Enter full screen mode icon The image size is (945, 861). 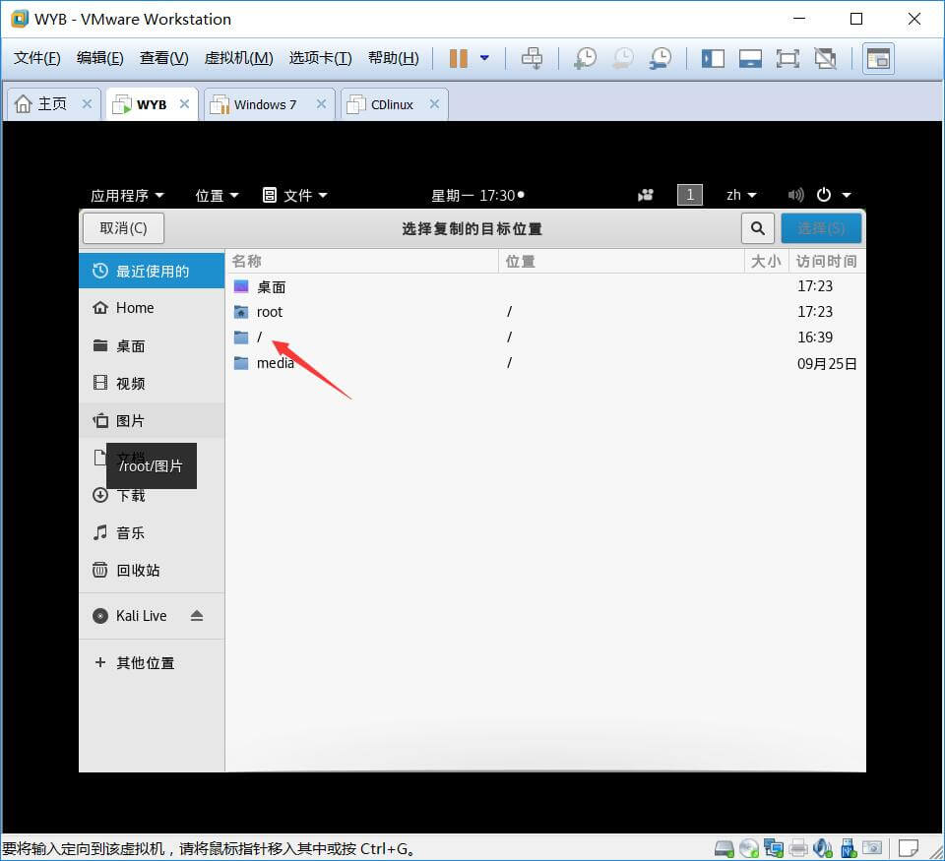(x=787, y=58)
